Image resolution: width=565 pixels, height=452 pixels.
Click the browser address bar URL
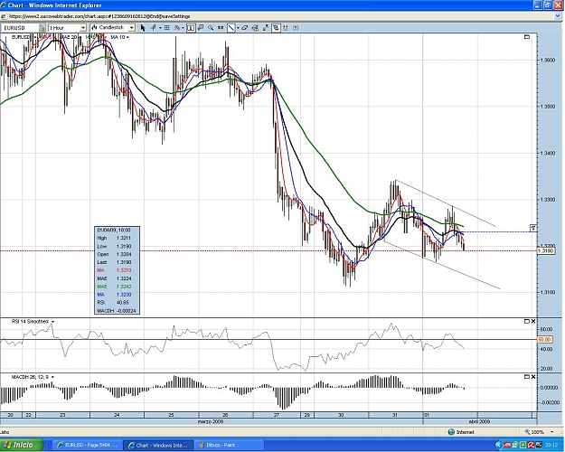click(99, 16)
